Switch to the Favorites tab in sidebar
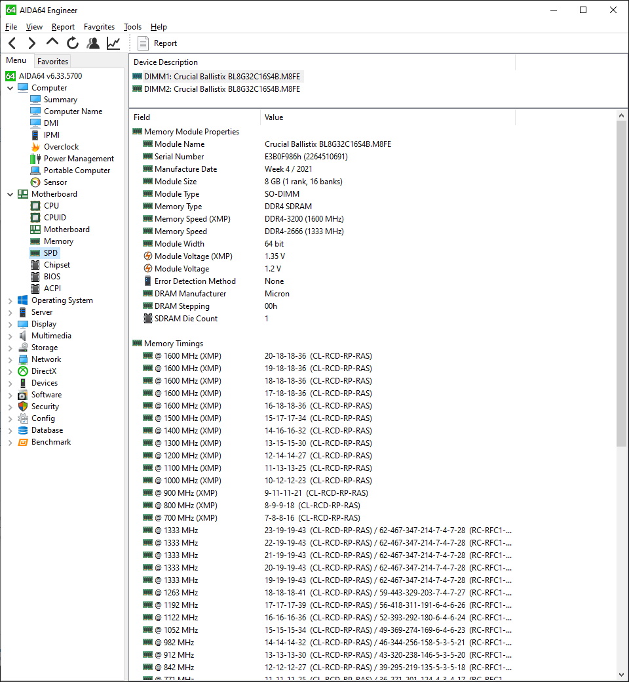The image size is (629, 682). click(52, 62)
